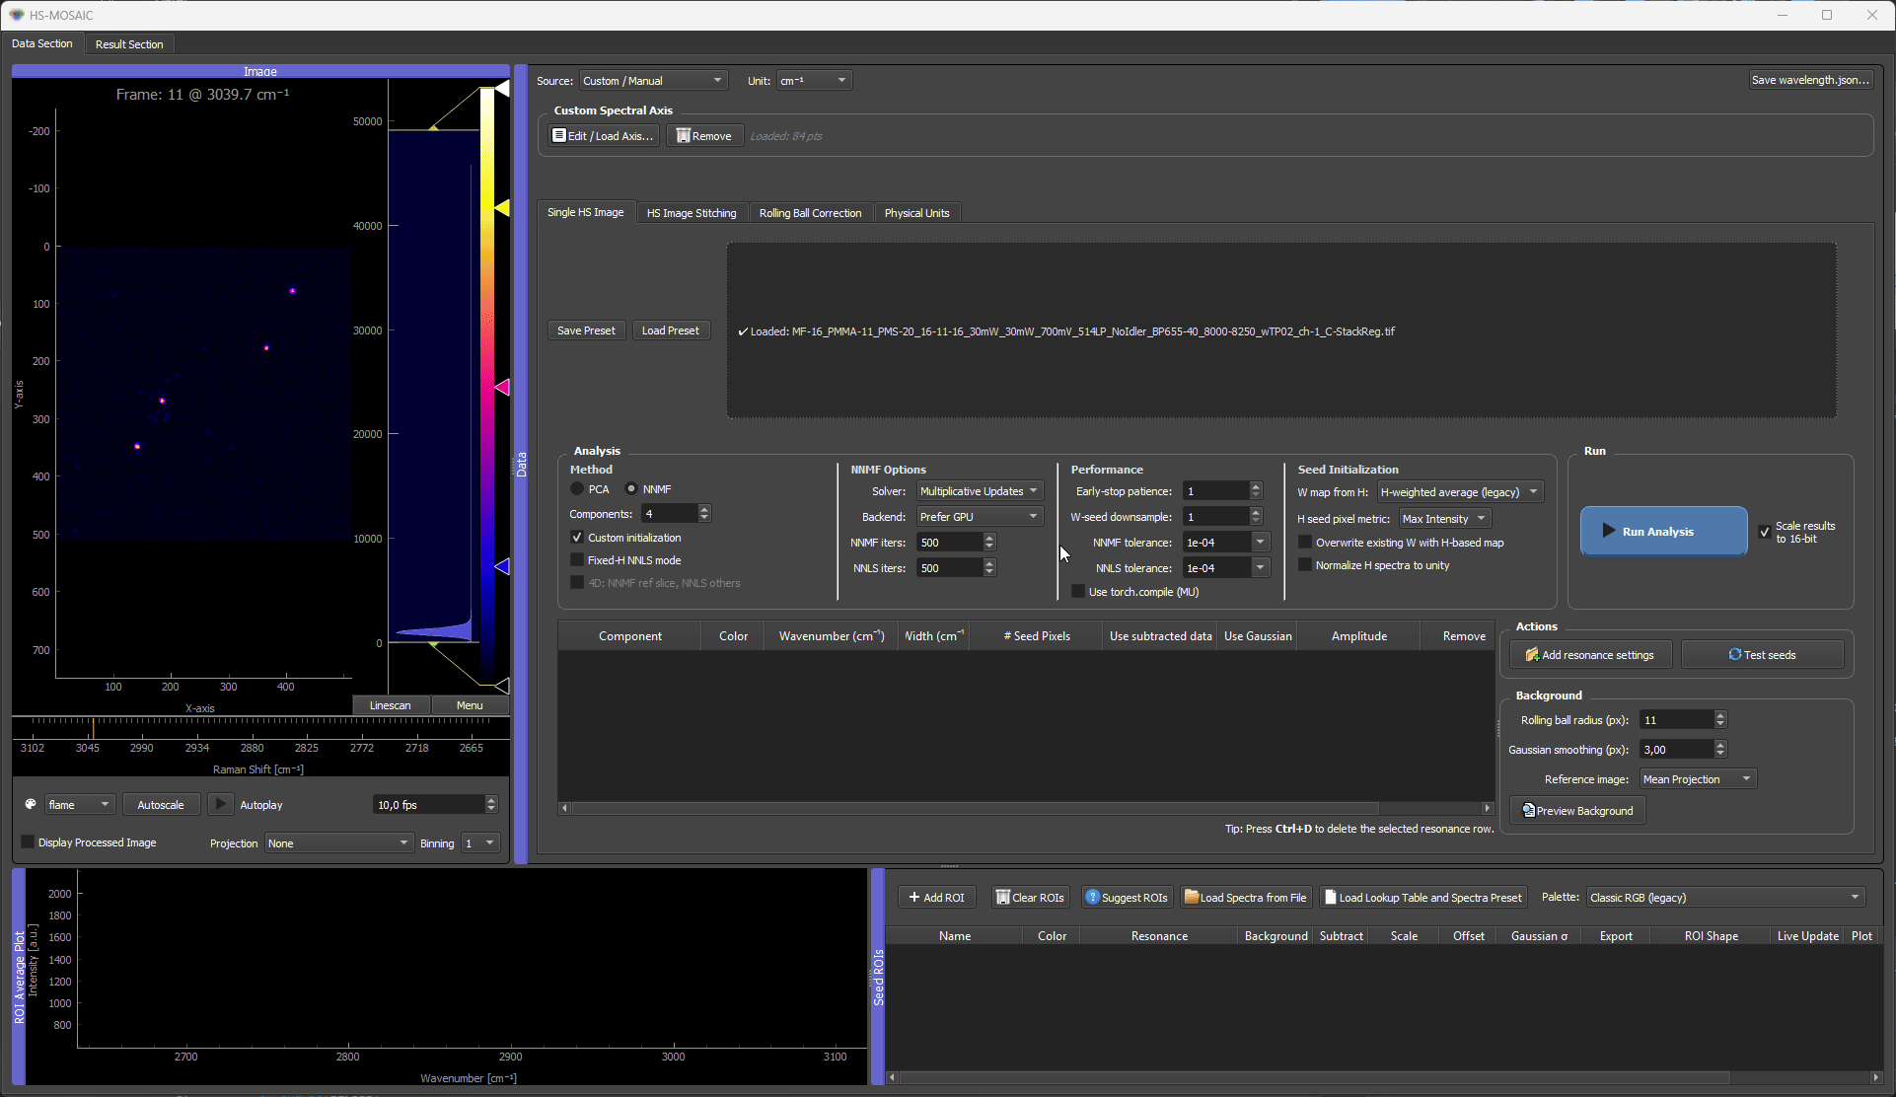1896x1097 pixels.
Task: Open the Physical Units tab
Action: [x=916, y=213]
